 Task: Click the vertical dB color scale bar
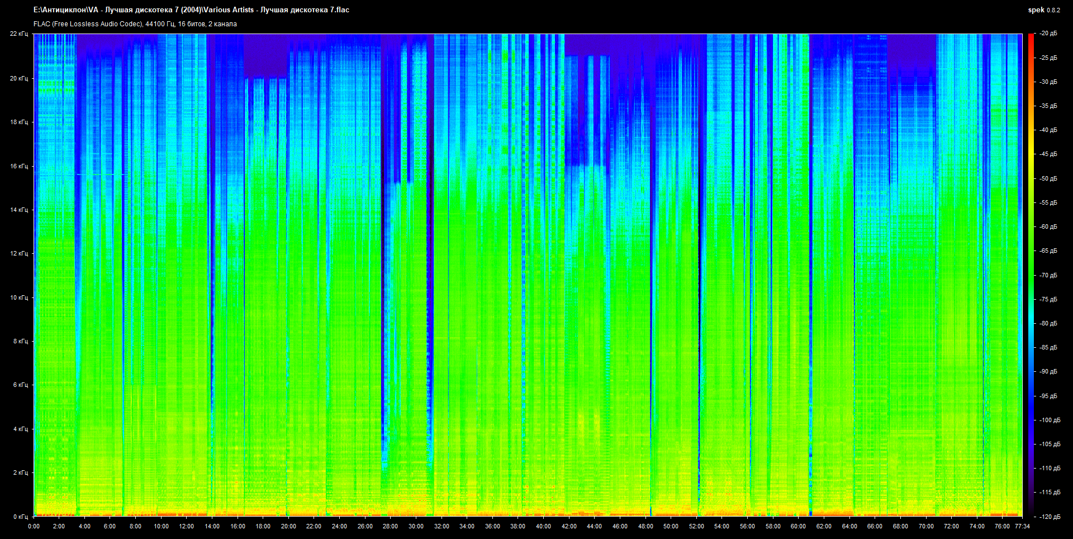(x=1031, y=274)
